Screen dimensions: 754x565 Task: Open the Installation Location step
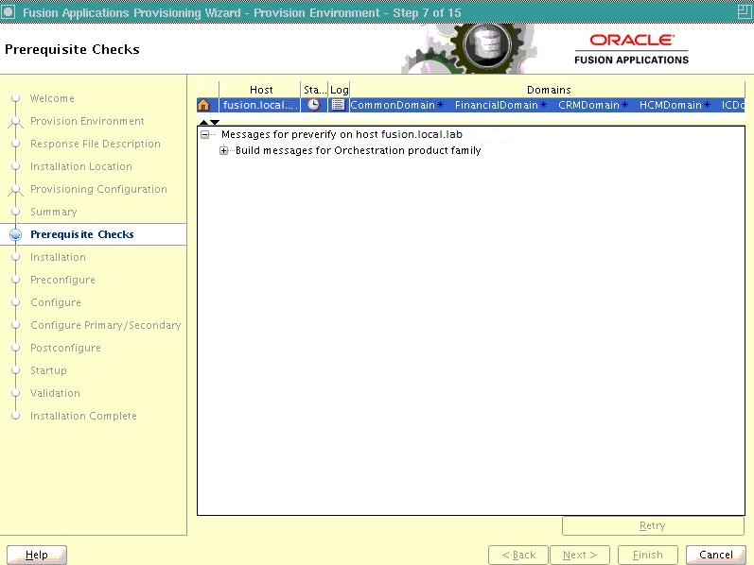click(x=80, y=166)
